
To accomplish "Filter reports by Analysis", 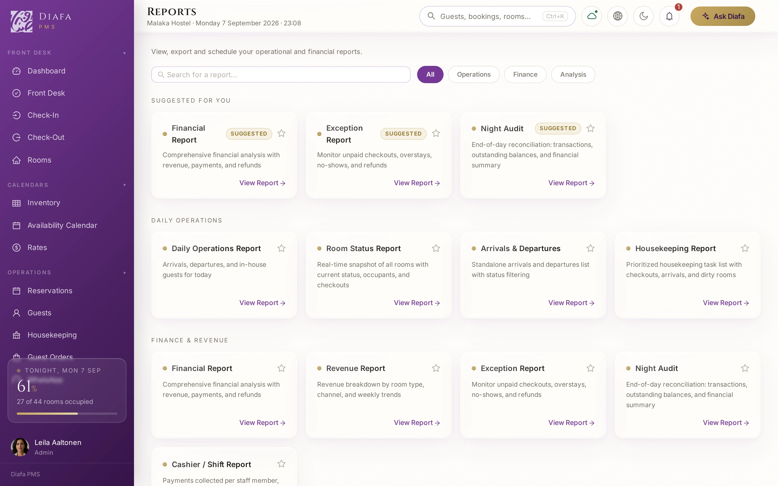I will pos(573,75).
